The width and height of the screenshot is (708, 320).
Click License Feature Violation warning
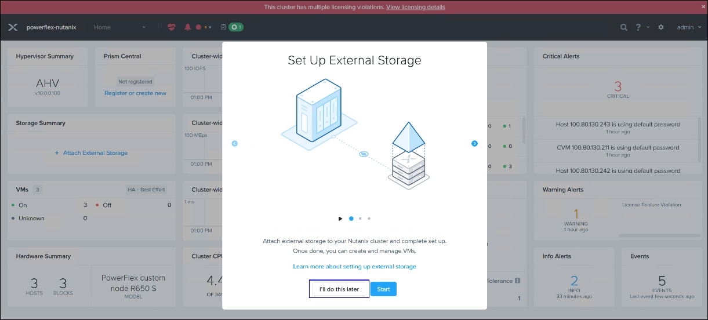point(651,205)
